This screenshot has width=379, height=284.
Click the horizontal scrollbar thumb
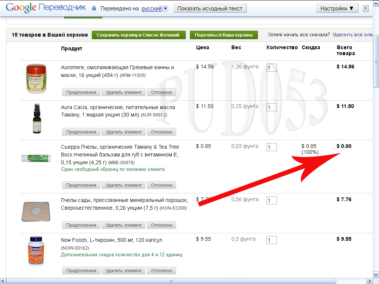(x=171, y=281)
